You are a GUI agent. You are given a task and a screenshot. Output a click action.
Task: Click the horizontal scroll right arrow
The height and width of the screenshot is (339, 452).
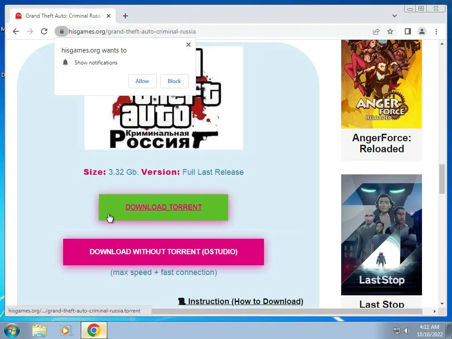coord(435,311)
